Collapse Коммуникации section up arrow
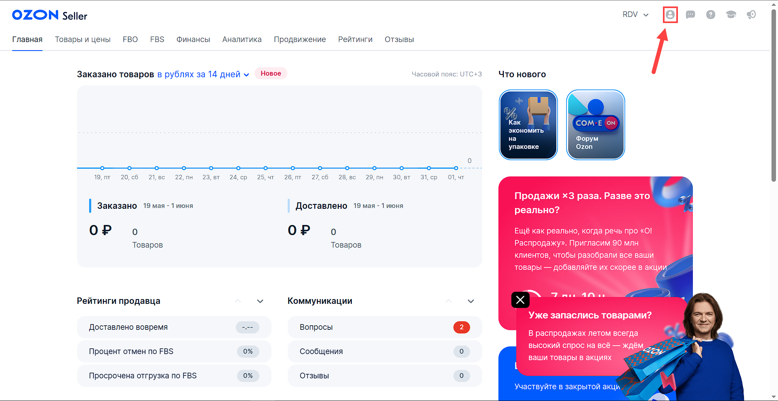This screenshot has width=778, height=401. click(449, 301)
